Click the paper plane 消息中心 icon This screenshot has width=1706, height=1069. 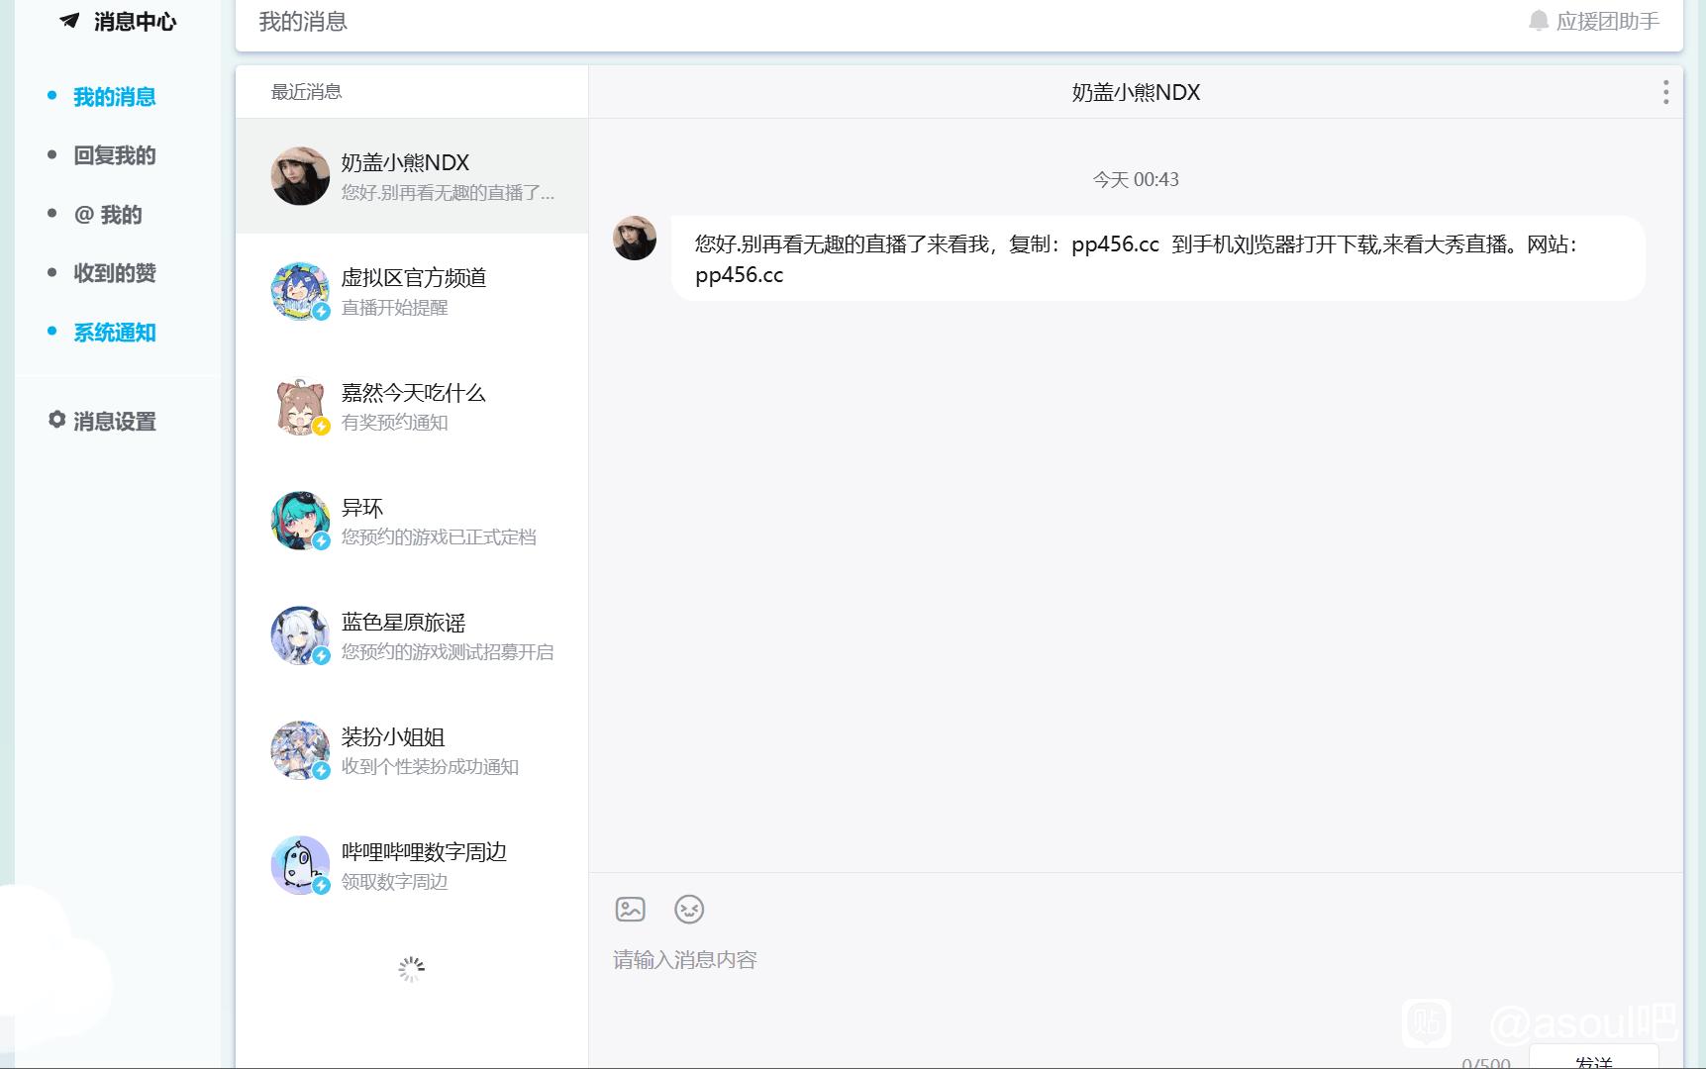pos(69,21)
